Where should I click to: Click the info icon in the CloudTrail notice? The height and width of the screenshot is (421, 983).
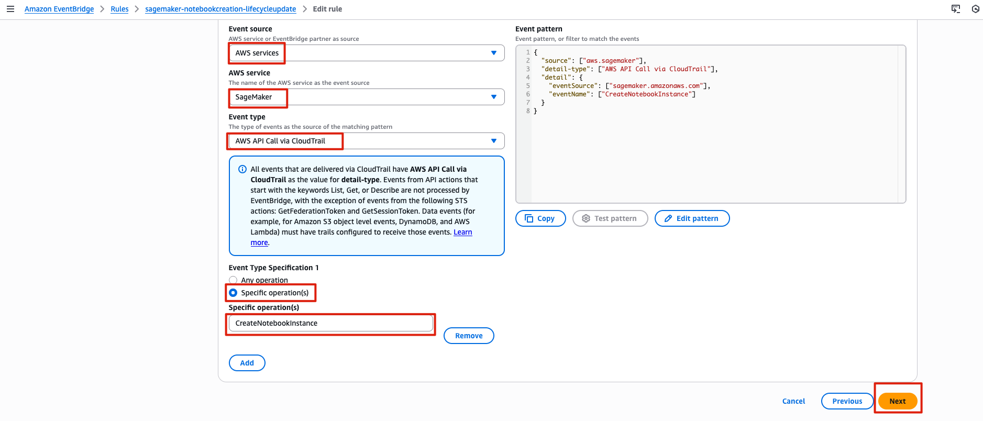pos(242,169)
